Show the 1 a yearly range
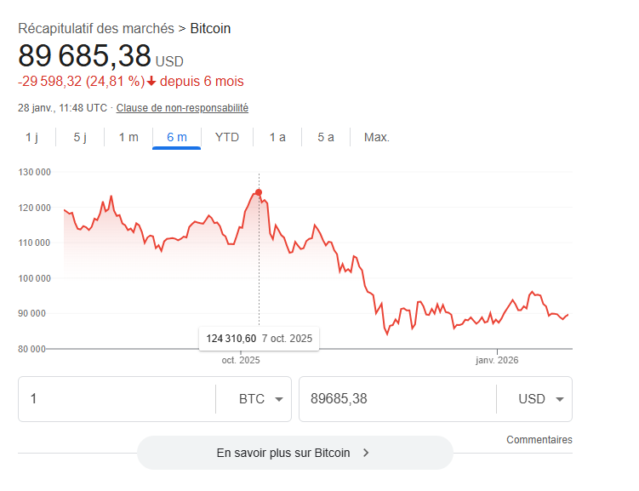Image resolution: width=639 pixels, height=491 pixels. [277, 137]
